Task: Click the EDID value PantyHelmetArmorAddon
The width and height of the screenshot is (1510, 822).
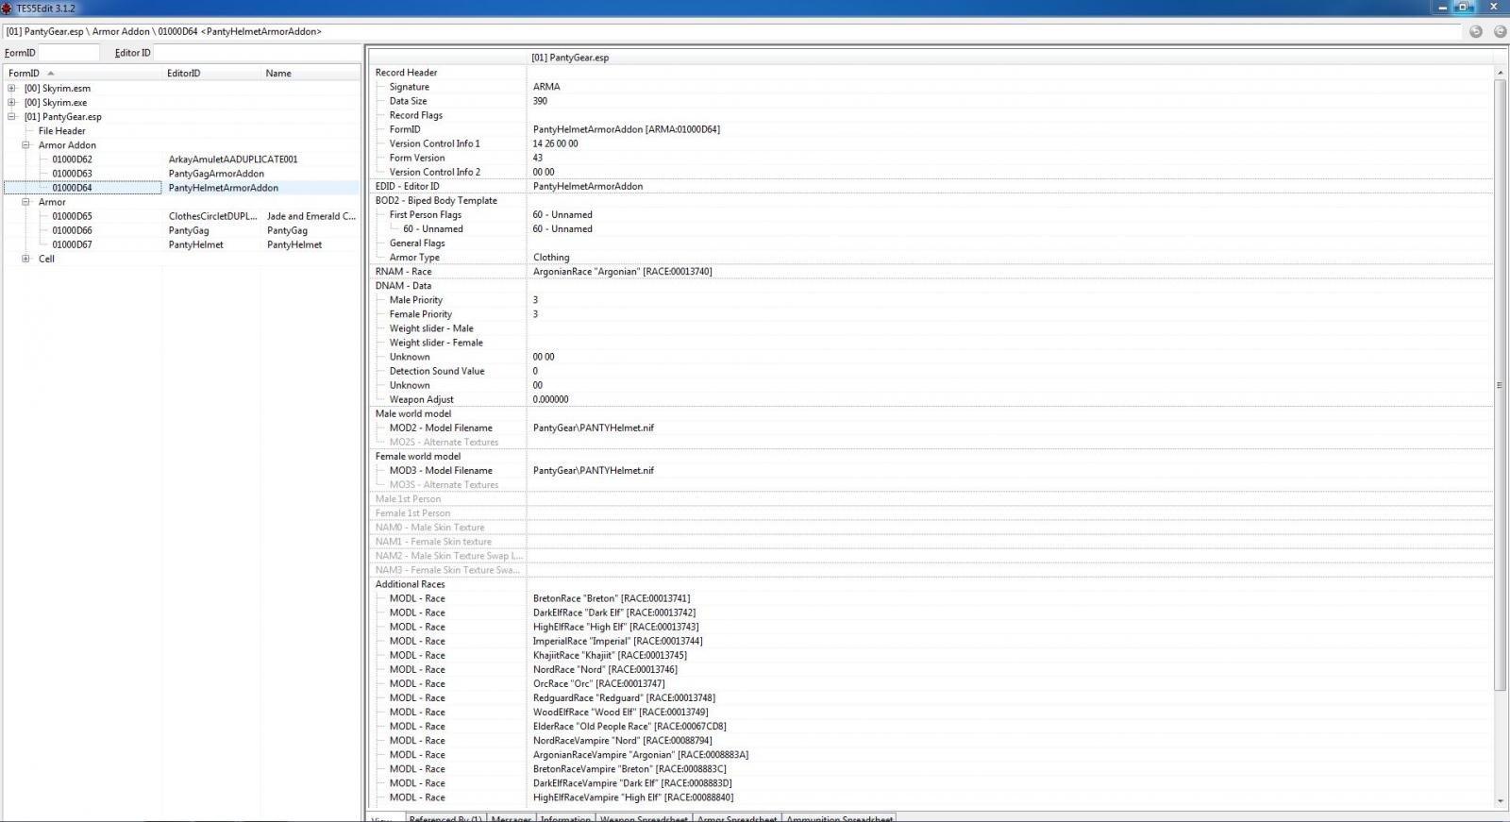Action: click(x=588, y=186)
